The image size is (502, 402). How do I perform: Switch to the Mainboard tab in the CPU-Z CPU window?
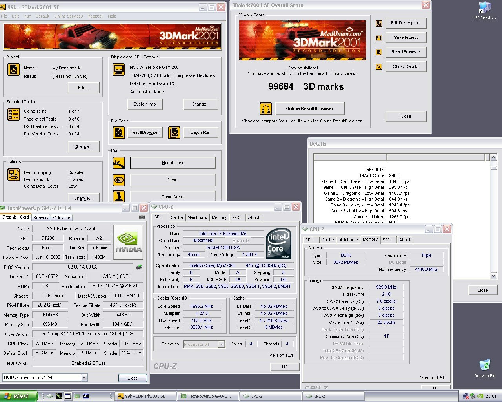tap(197, 217)
